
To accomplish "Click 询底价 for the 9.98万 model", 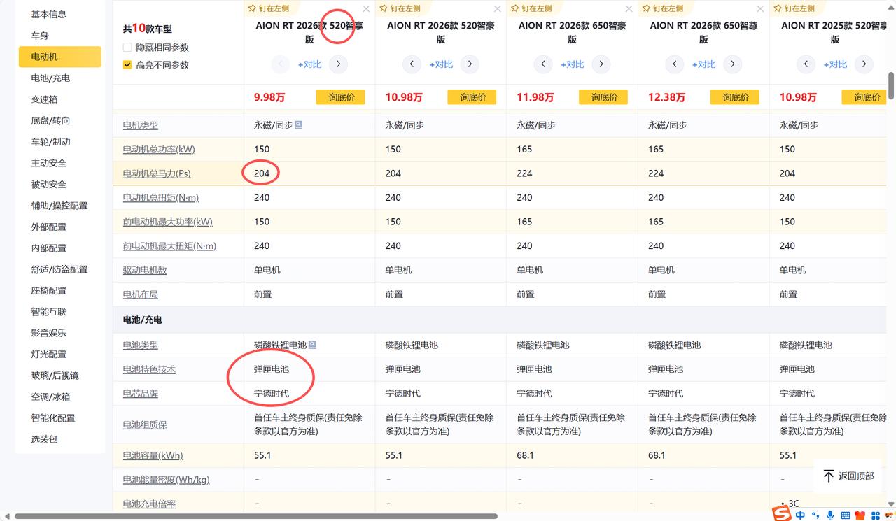I will [341, 97].
